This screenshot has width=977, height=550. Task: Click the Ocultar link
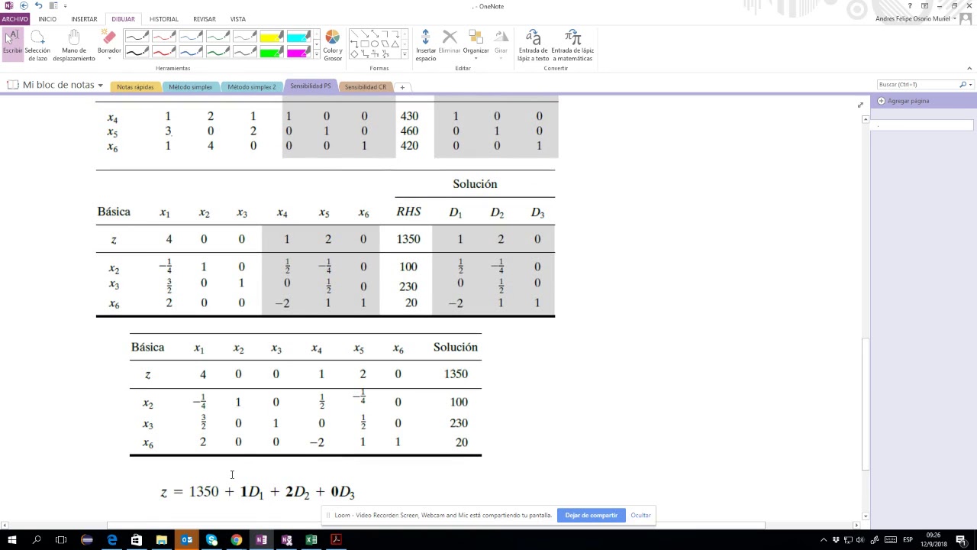click(x=640, y=516)
